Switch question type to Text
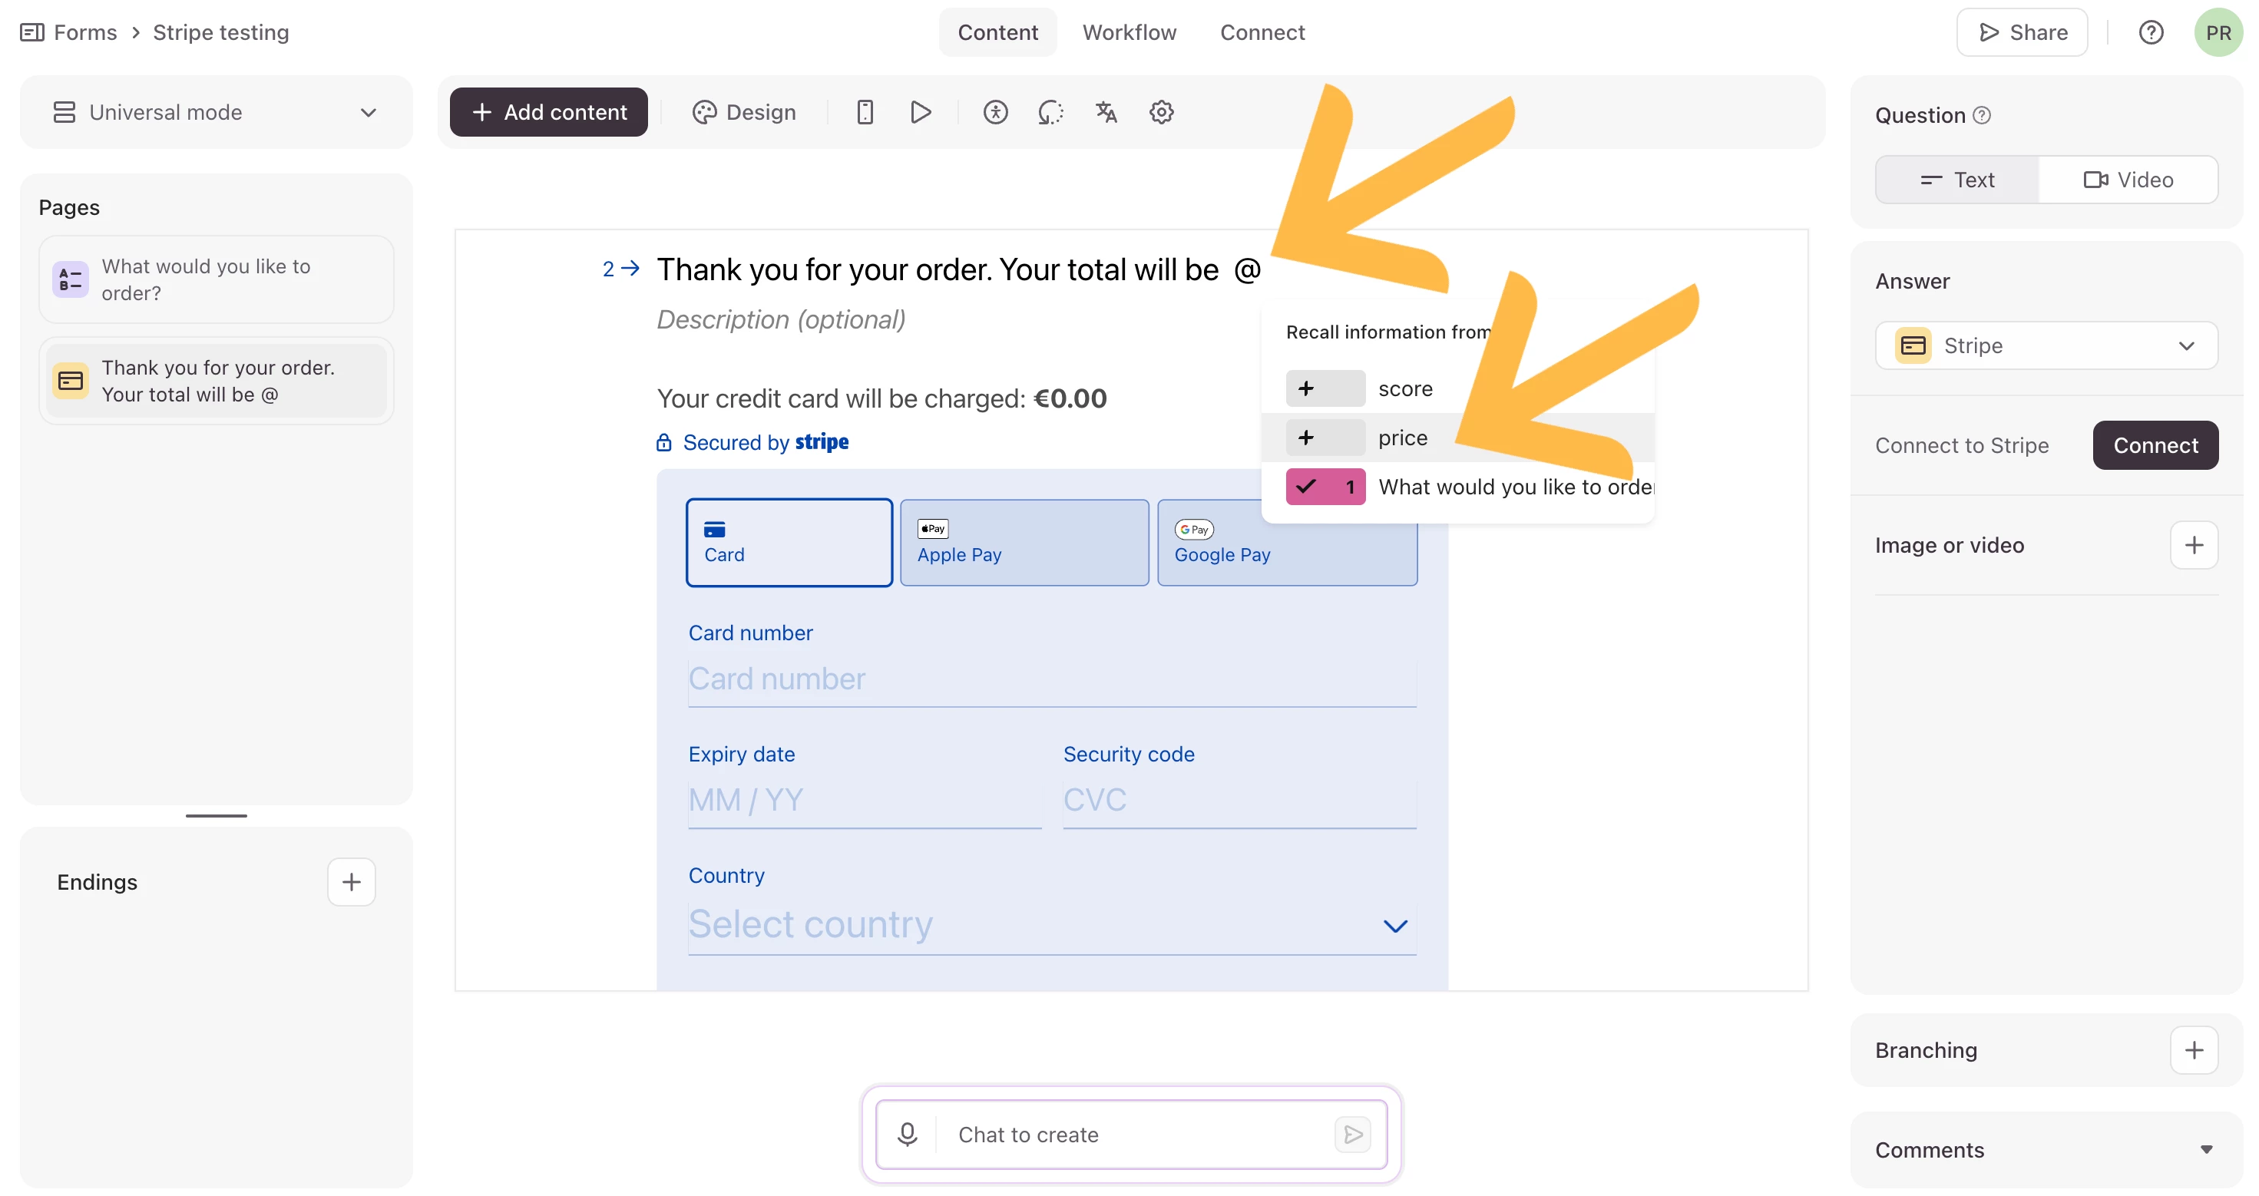The image size is (2259, 1196). point(1957,180)
